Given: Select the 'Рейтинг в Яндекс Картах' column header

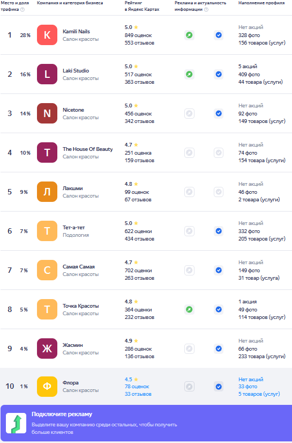Looking at the screenshot, I should 142,6.
